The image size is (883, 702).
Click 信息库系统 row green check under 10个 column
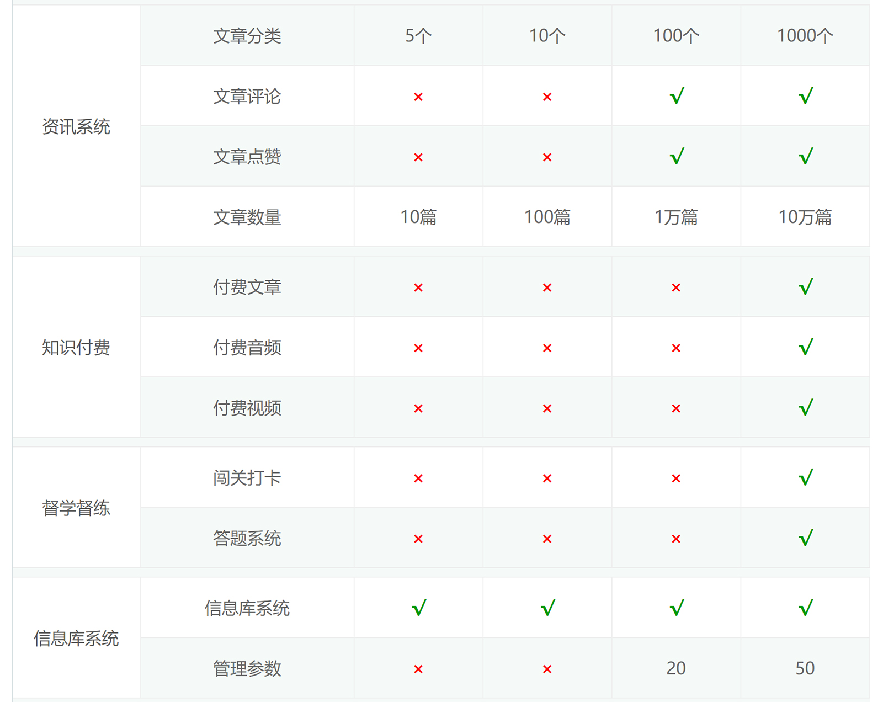pos(547,608)
